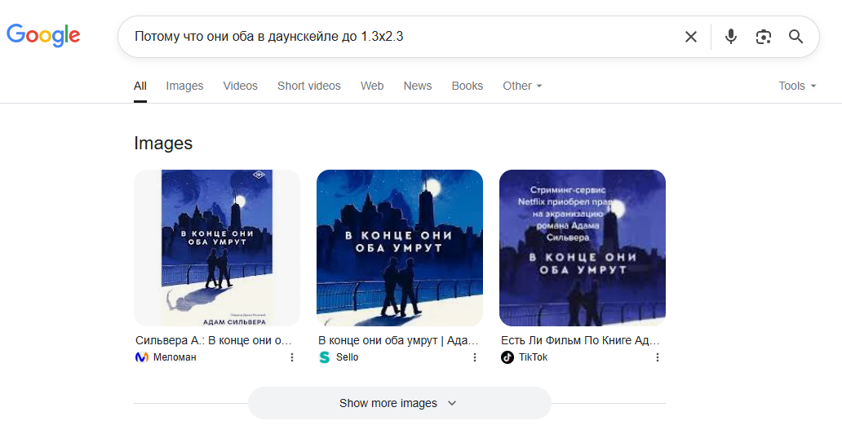Open three-dot menu for TikTok result

[x=658, y=357]
